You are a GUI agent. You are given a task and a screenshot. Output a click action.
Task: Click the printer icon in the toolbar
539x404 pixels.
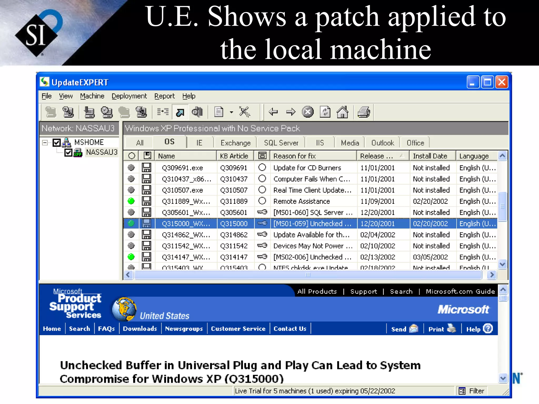click(364, 112)
